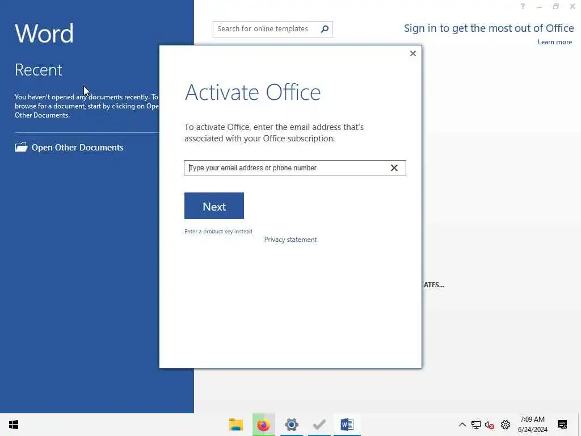Viewport: 581px width, 436px height.
Task: Open the checkmark app in taskbar
Action: tap(319, 425)
